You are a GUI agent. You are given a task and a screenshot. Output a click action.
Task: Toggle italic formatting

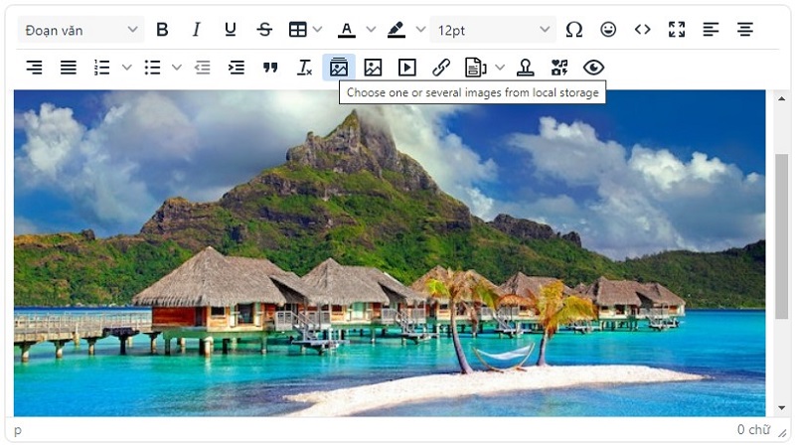coord(197,30)
